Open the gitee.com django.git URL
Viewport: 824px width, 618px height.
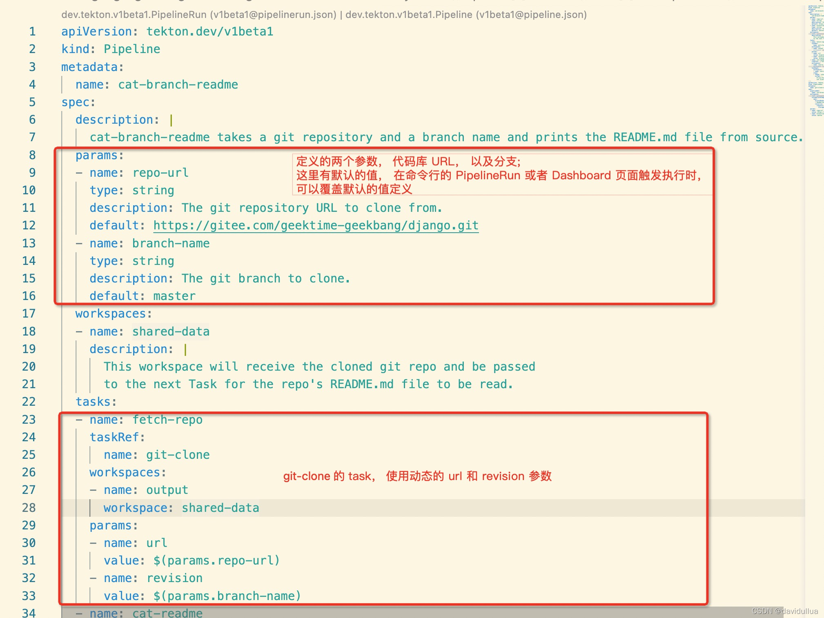[x=316, y=225]
